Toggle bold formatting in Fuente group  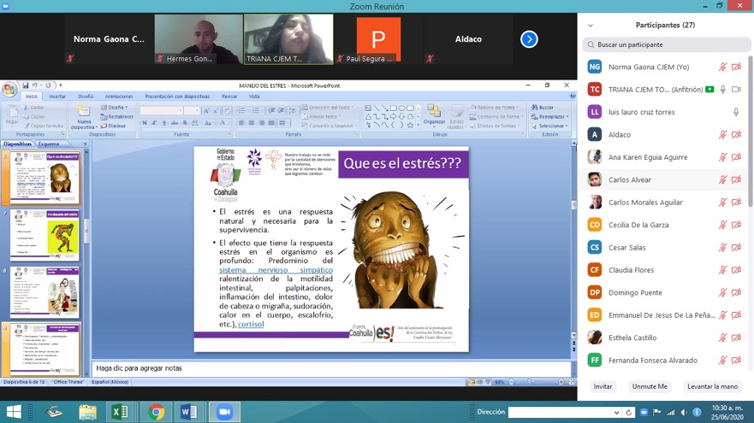click(x=145, y=123)
